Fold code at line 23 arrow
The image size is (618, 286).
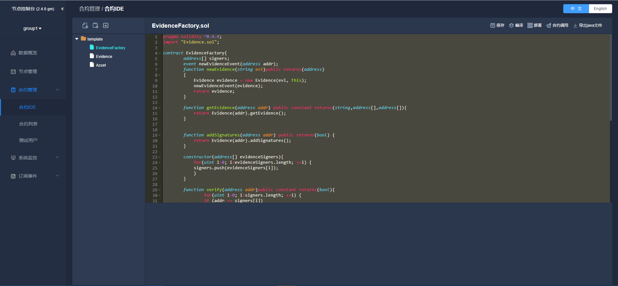160,157
